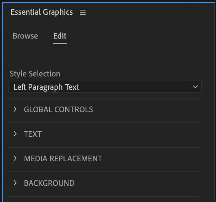The image size is (216, 202).
Task: Select the Edit tab
Action: point(60,36)
